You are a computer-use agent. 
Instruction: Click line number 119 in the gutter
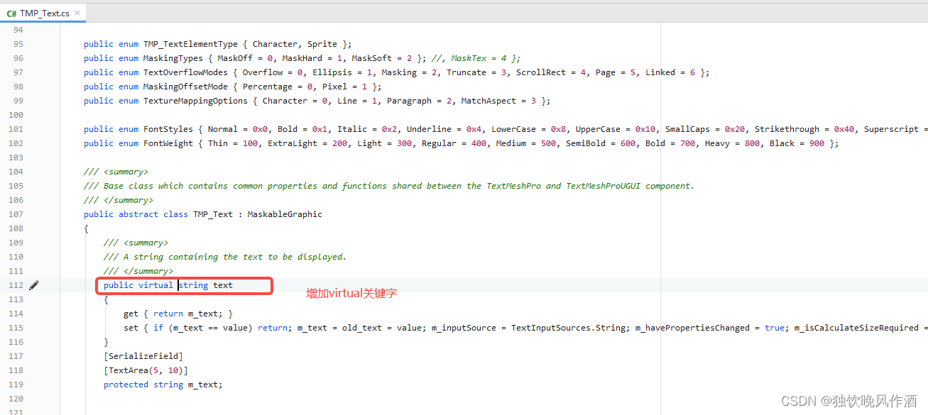[16, 384]
